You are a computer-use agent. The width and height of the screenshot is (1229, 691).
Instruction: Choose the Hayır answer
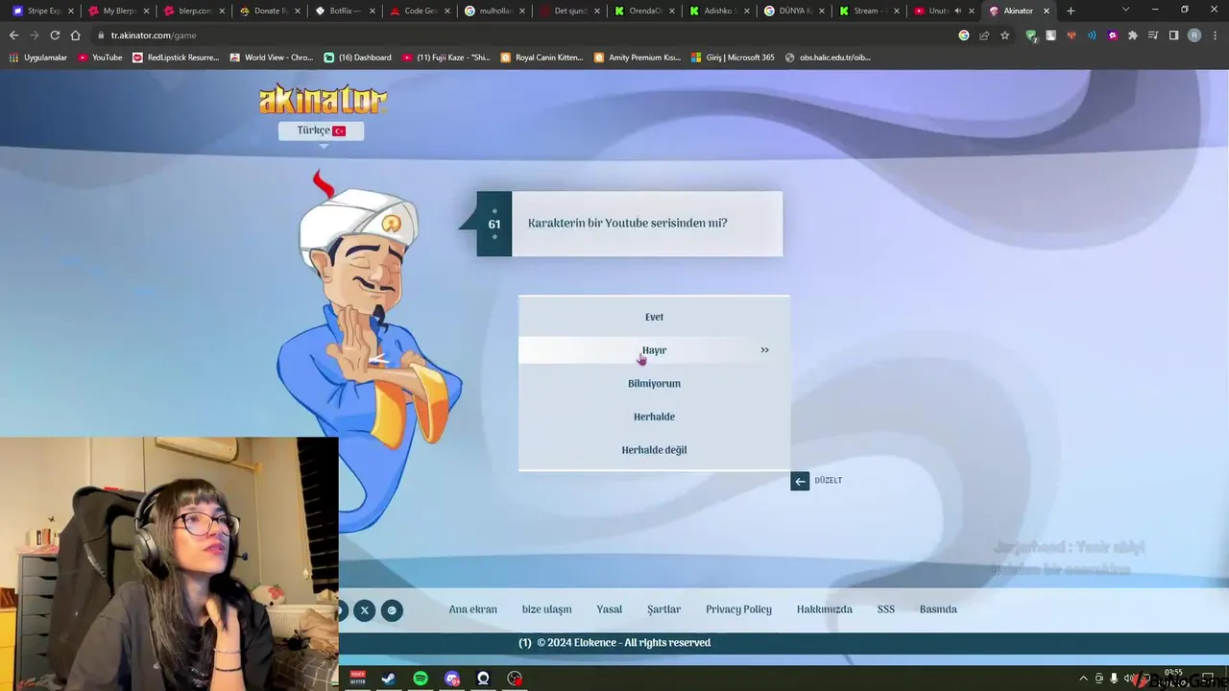654,350
